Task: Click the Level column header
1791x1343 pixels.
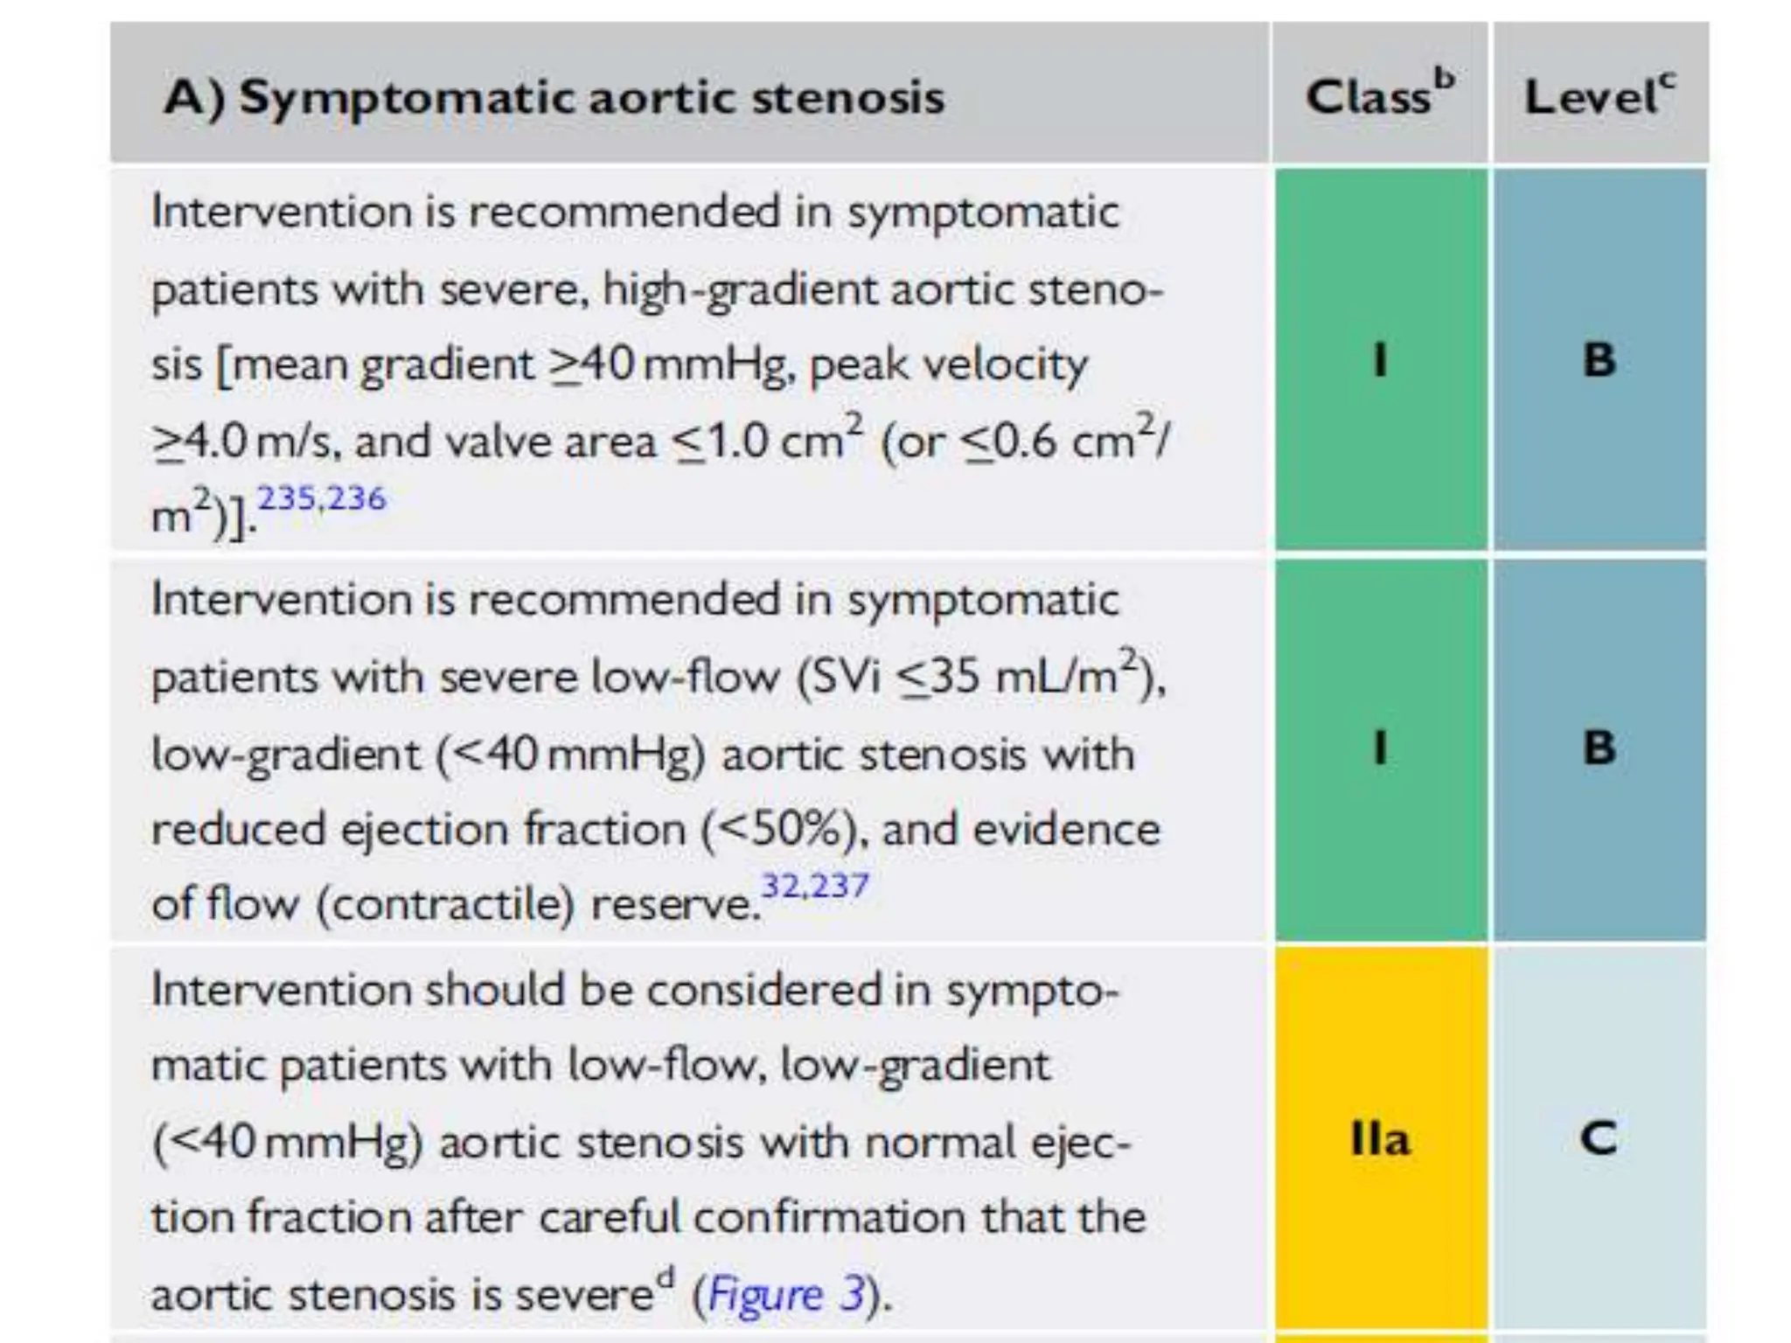Action: point(1590,96)
